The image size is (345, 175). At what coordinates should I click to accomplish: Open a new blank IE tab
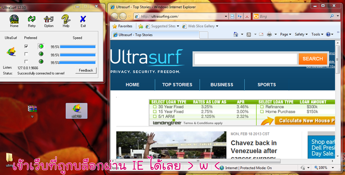pyautogui.click(x=204, y=35)
